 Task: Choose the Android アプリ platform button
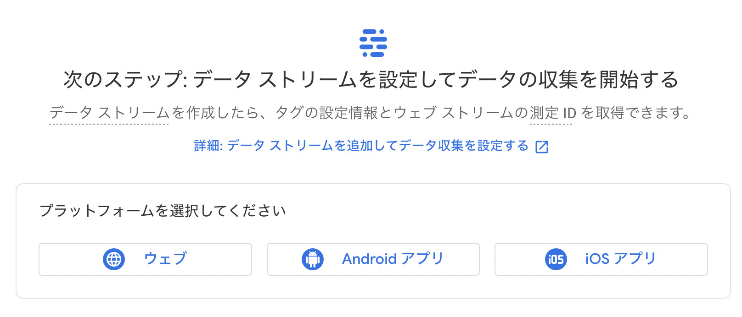373,259
